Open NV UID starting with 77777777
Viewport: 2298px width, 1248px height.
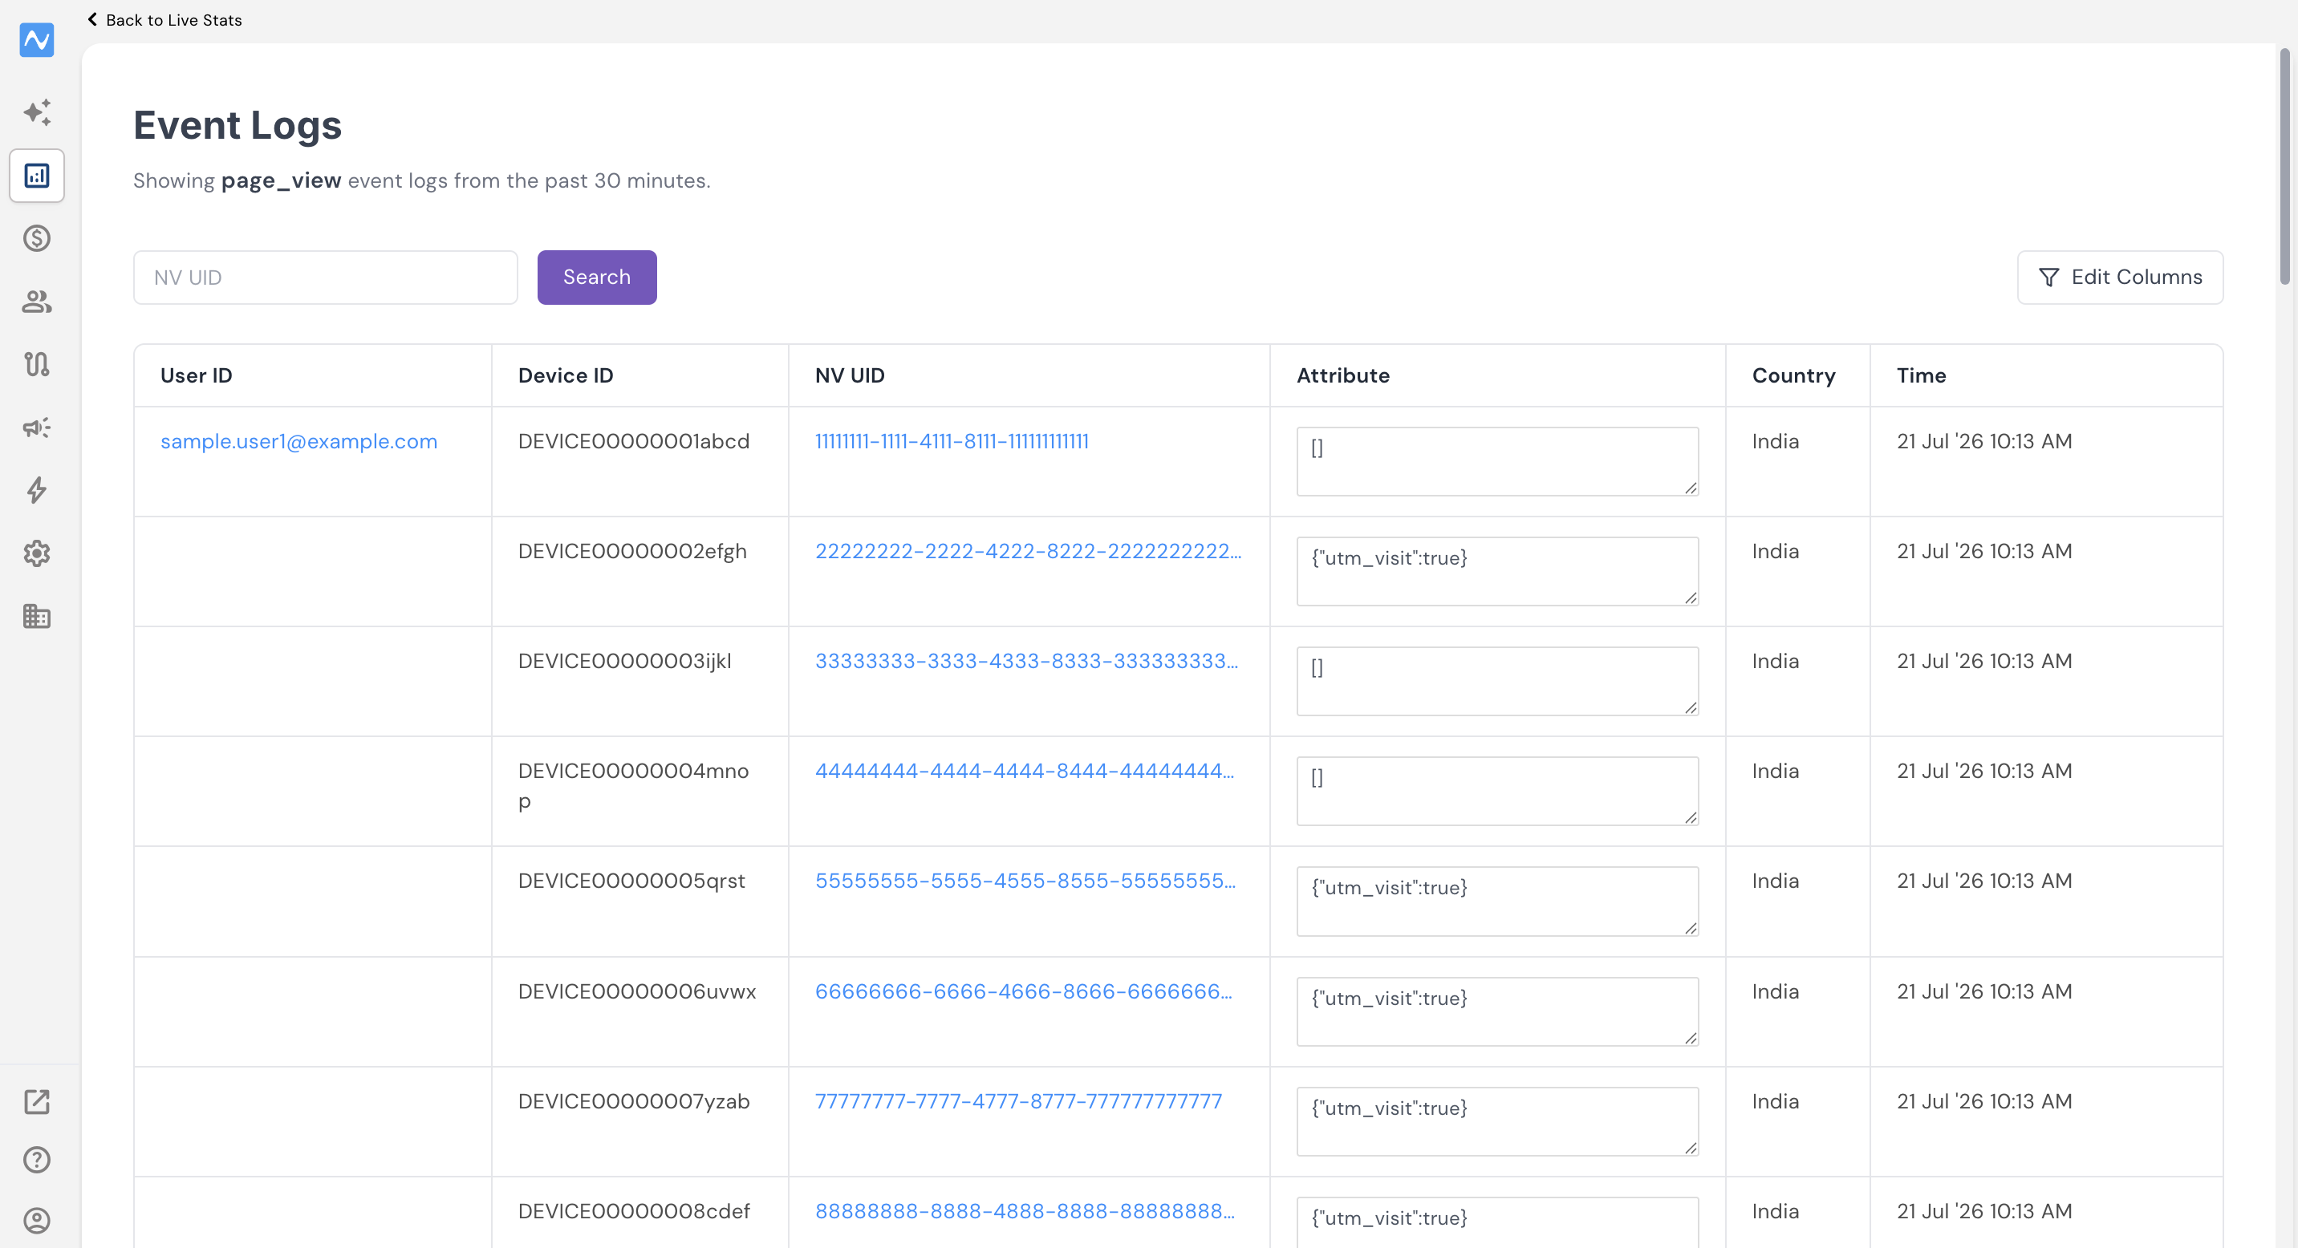1019,1101
